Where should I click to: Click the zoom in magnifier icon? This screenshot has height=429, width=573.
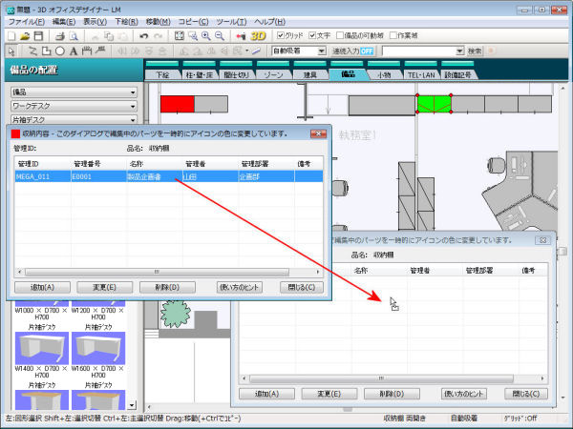coord(207,35)
